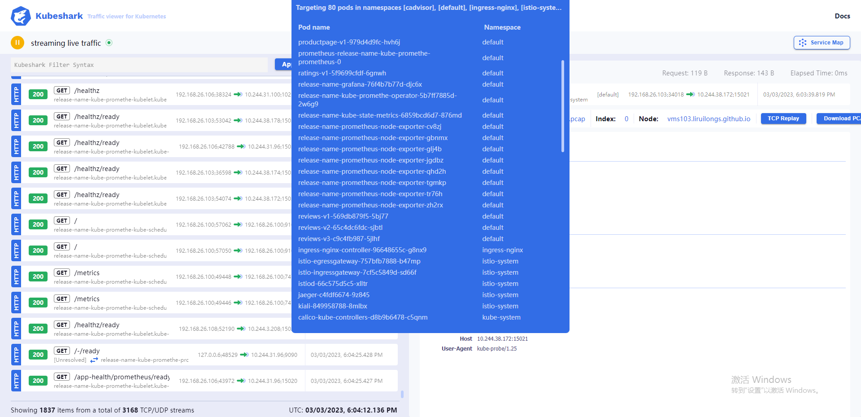Click the HTTP badge on first /metrics row
861x417 pixels.
click(x=16, y=277)
